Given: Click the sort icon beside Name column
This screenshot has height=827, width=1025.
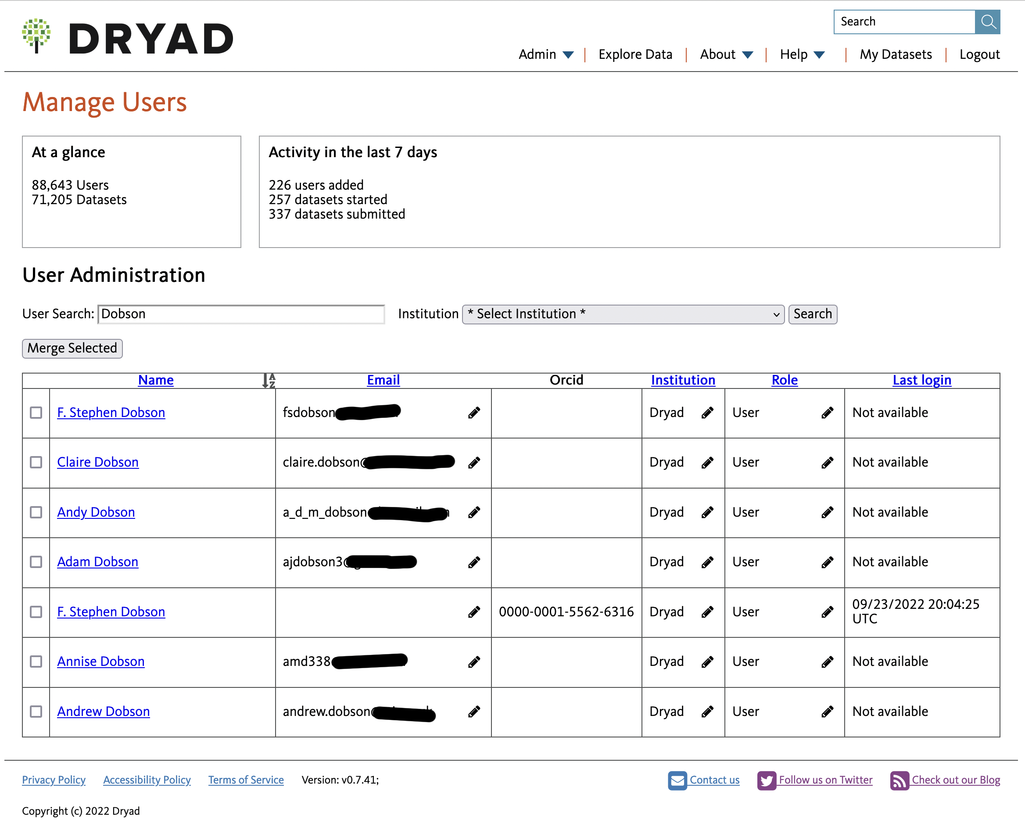Looking at the screenshot, I should click(x=268, y=380).
